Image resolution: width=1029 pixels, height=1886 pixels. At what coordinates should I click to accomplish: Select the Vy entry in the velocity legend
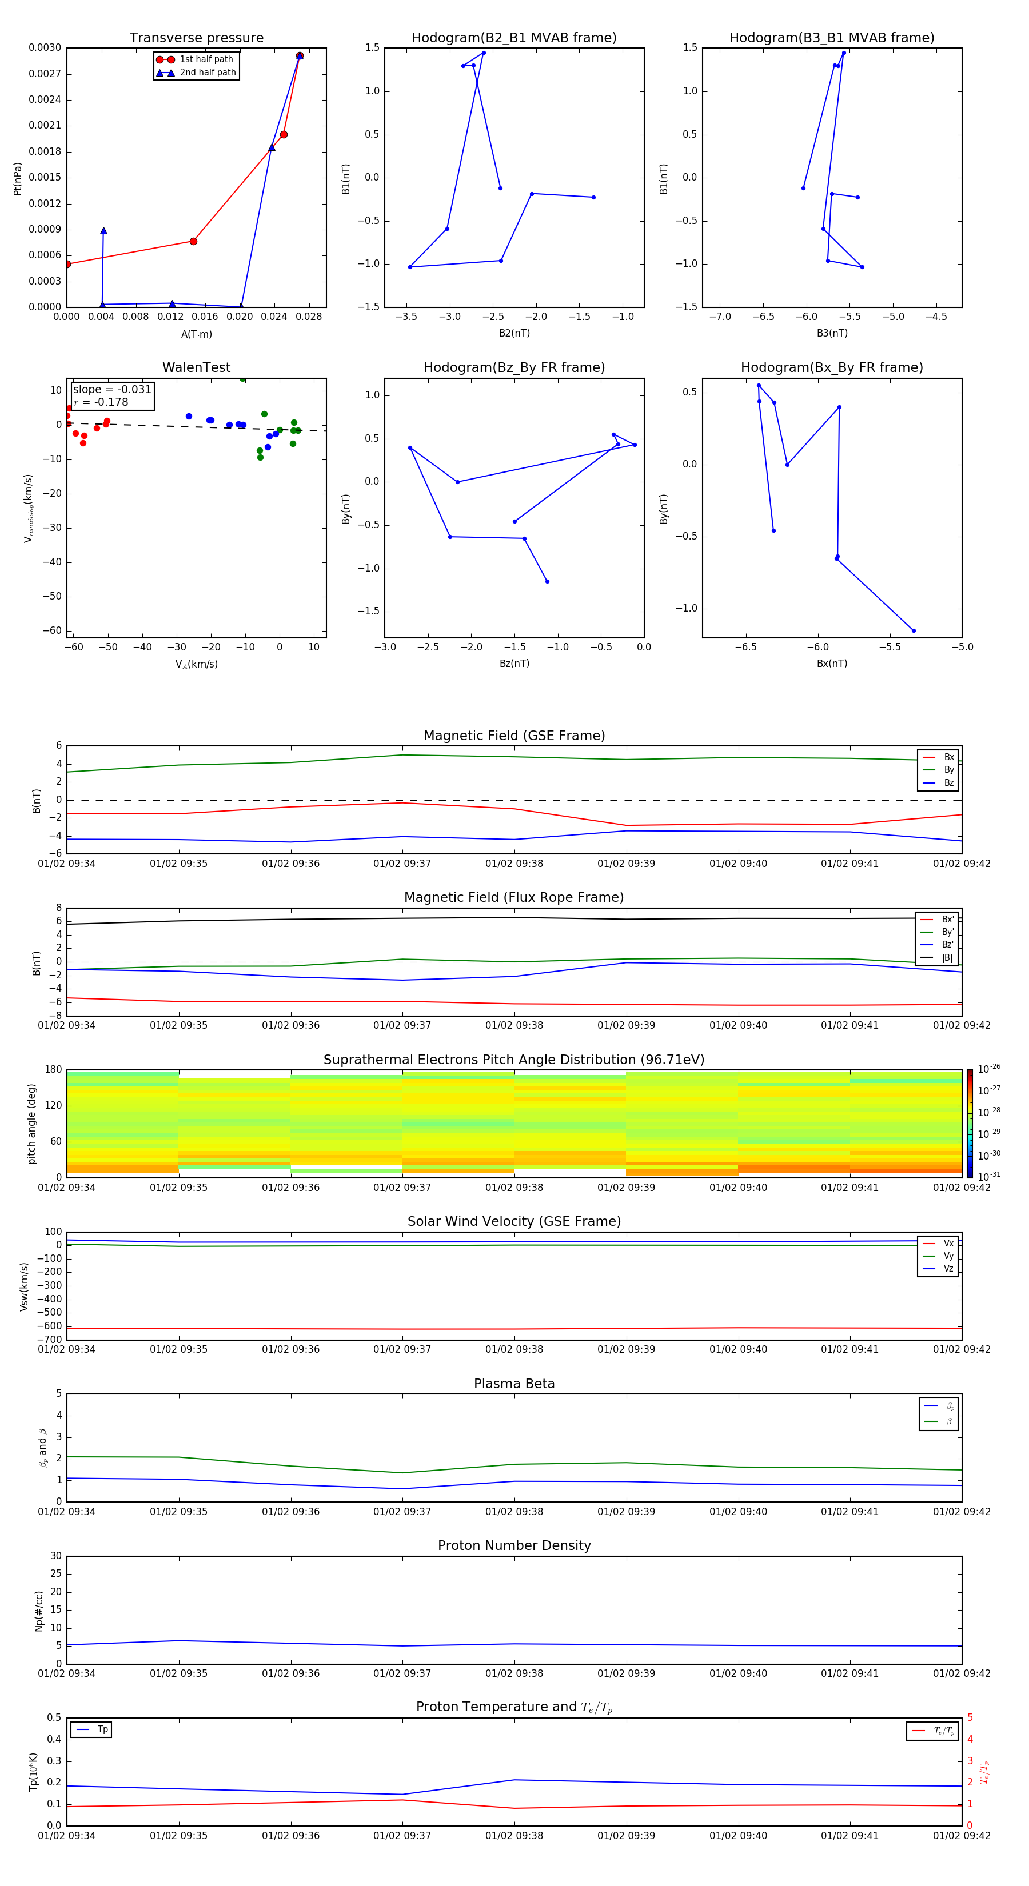point(938,1256)
